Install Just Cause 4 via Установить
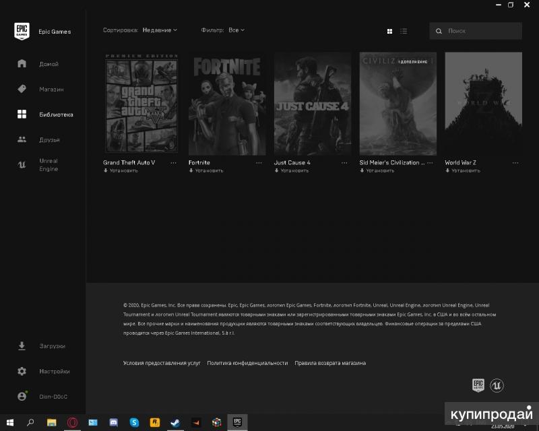Screen dimensions: 539x431 click(x=292, y=170)
